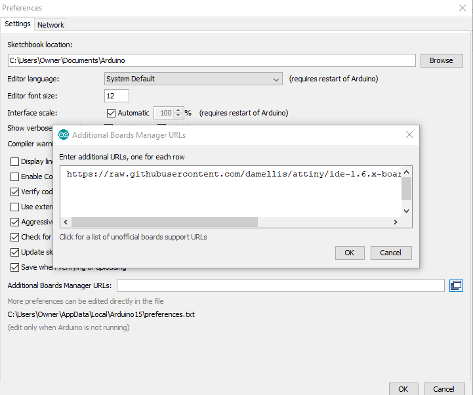Browse for sketchbook location
The height and width of the screenshot is (395, 473).
[x=442, y=60]
